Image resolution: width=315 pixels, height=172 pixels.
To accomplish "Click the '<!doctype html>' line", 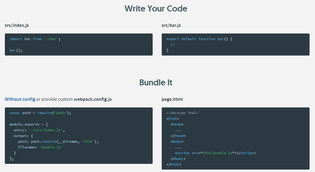I will click(182, 113).
